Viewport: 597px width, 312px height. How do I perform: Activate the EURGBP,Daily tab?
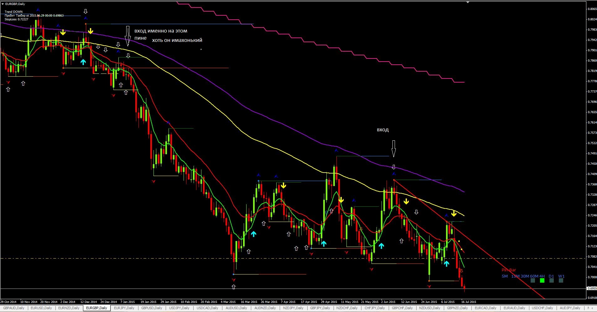point(96,308)
